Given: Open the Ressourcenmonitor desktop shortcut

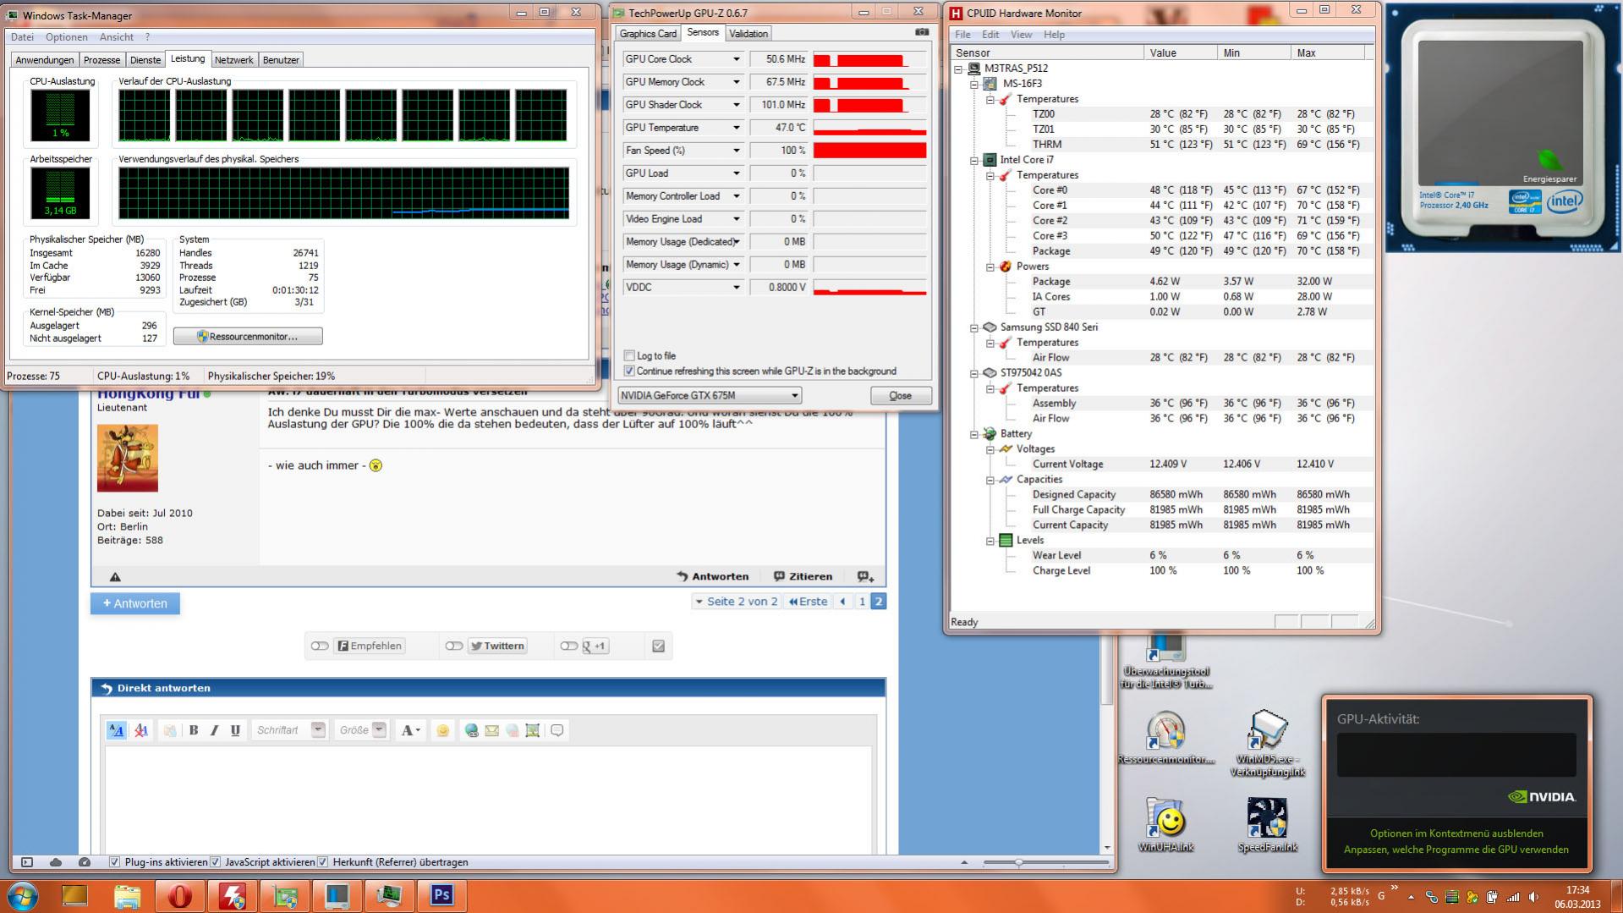Looking at the screenshot, I should 1165,738.
